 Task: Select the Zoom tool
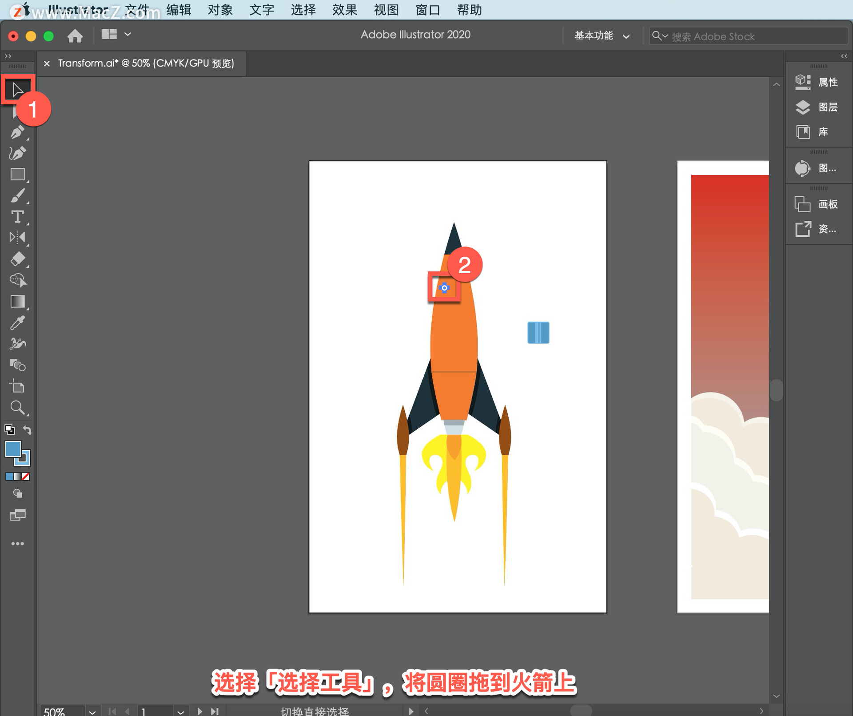point(17,407)
